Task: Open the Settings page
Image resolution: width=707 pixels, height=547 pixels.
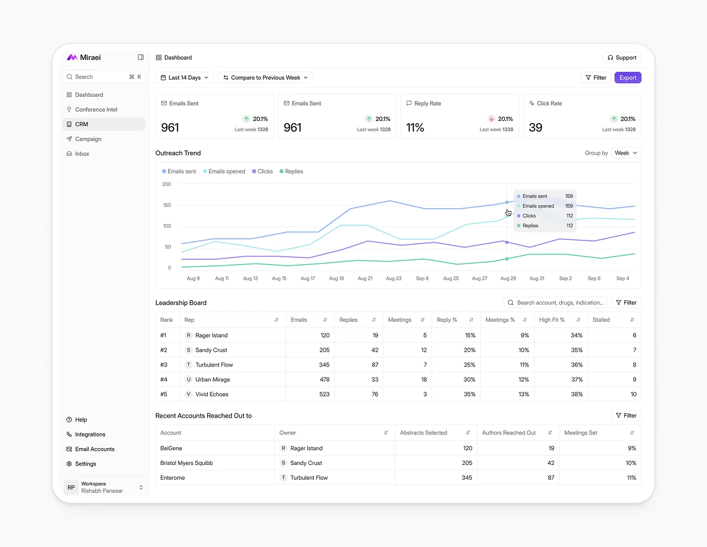Action: [86, 464]
